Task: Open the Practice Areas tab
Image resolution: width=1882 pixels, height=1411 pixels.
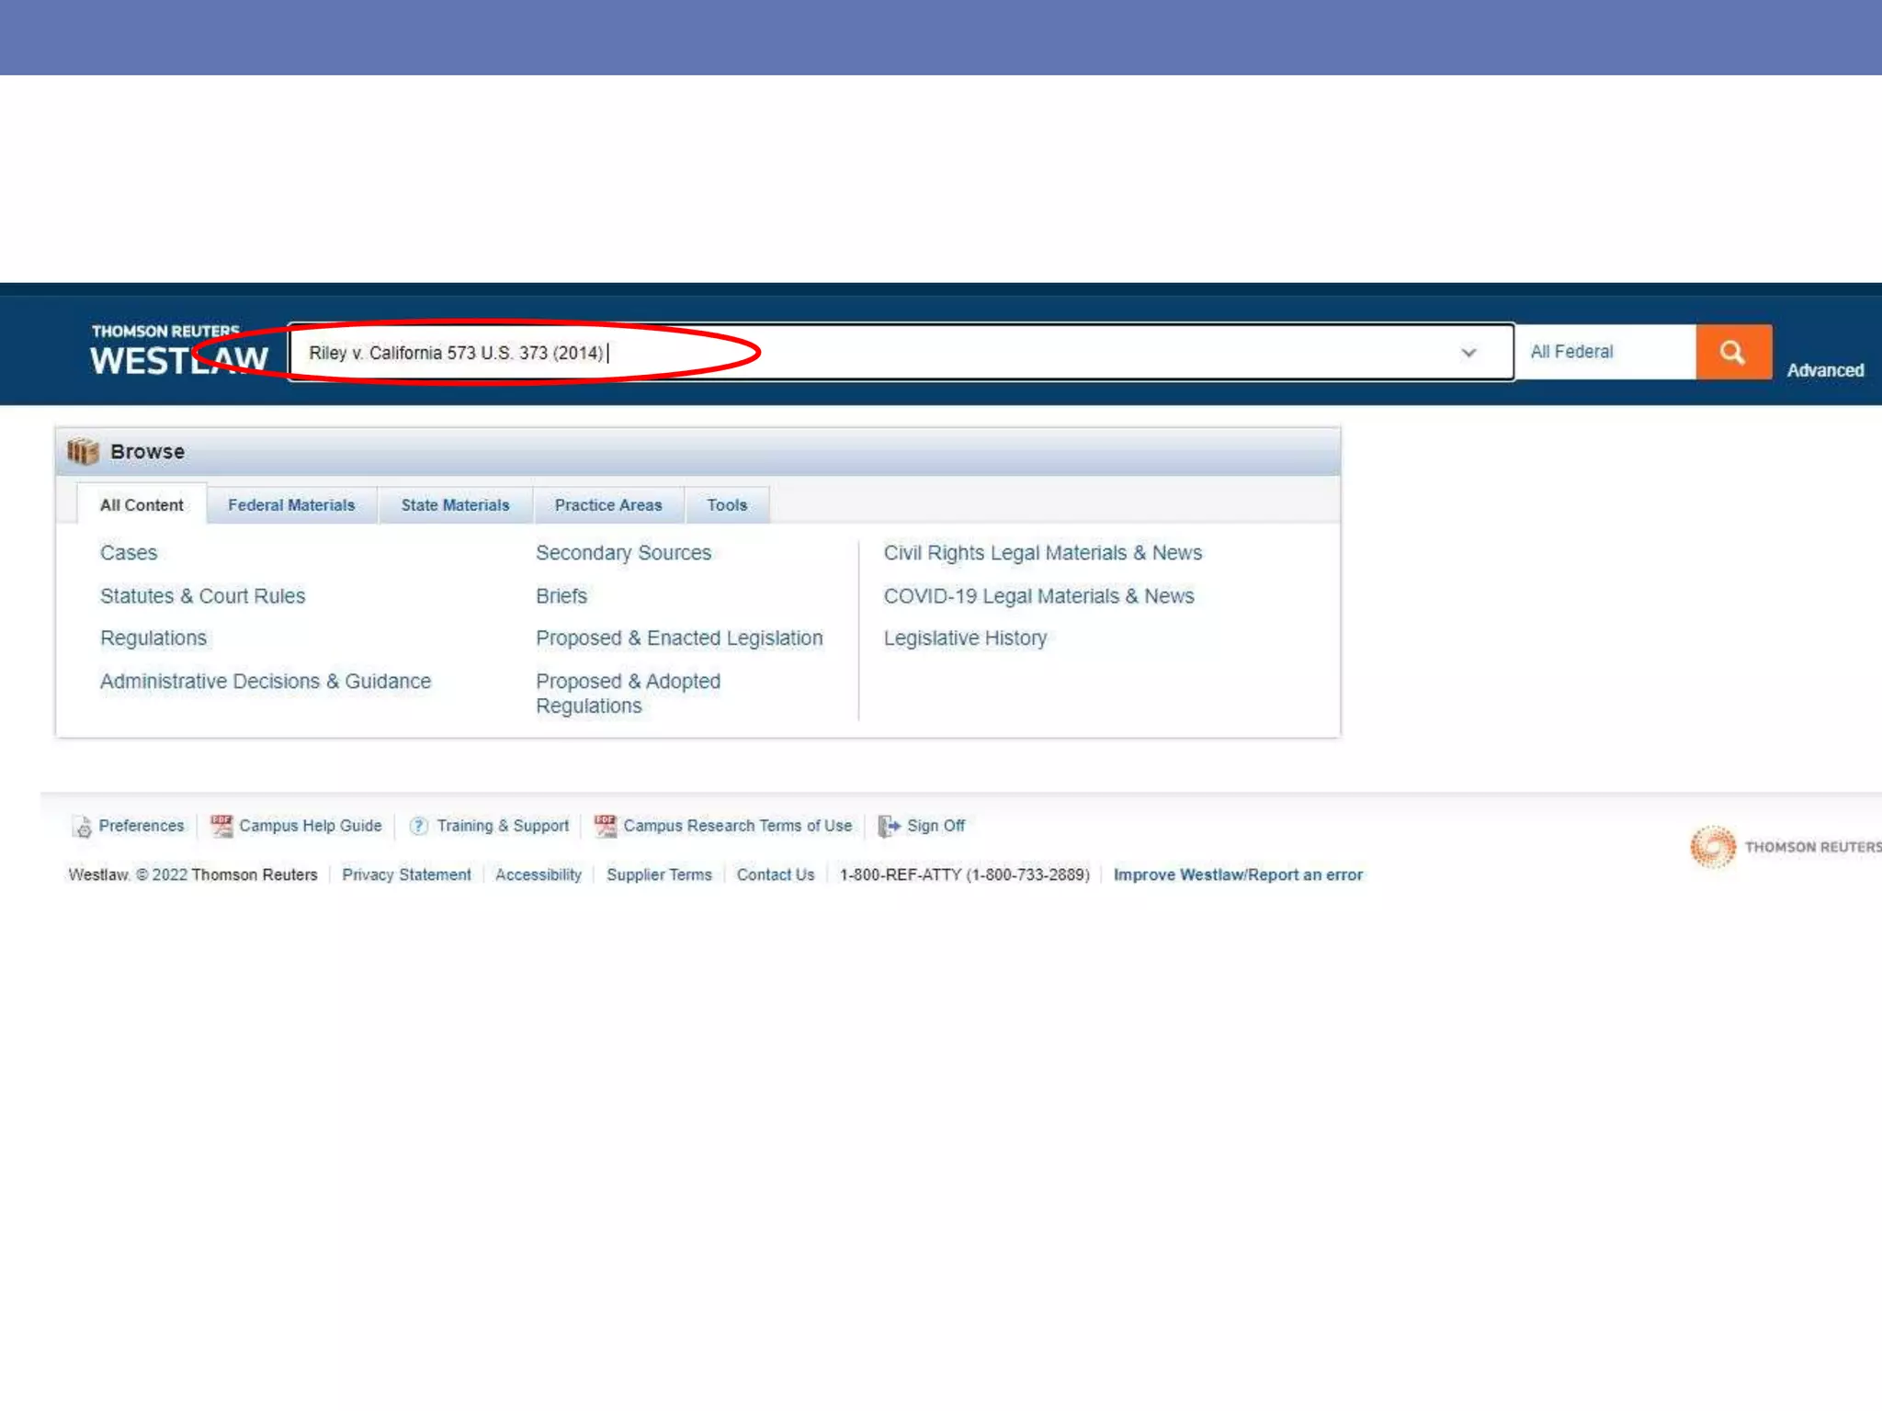Action: tap(607, 505)
